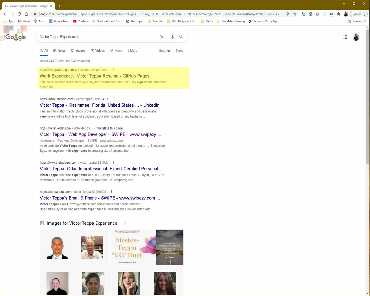
Task: Open the Victor Teppa LinkedIn result link
Action: [x=99, y=105]
